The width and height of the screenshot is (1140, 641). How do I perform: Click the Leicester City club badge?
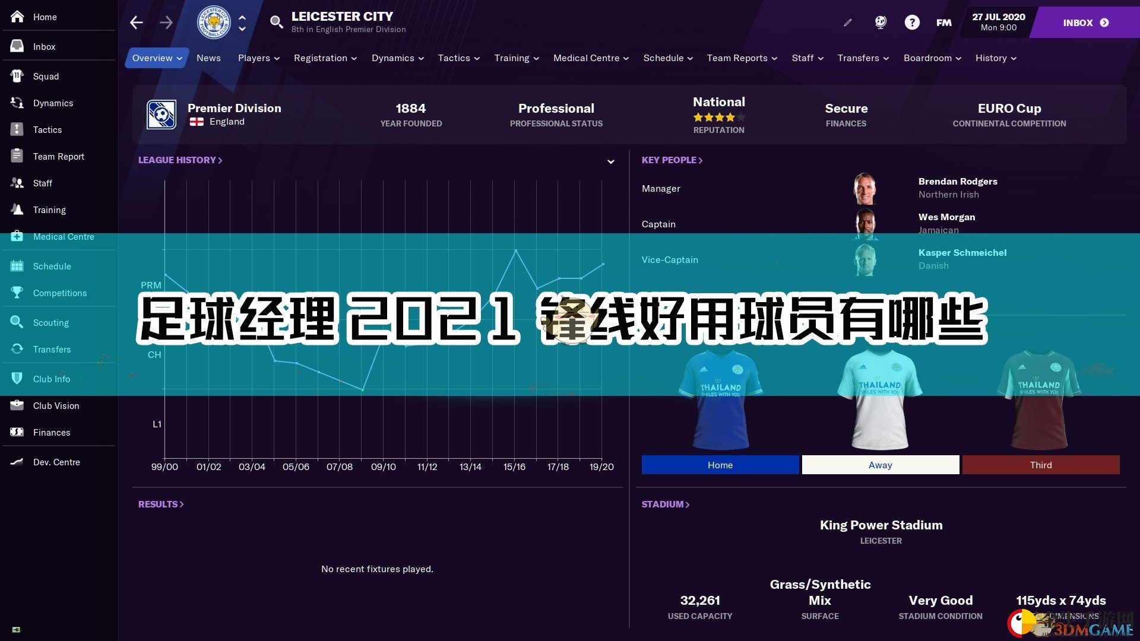pos(214,23)
